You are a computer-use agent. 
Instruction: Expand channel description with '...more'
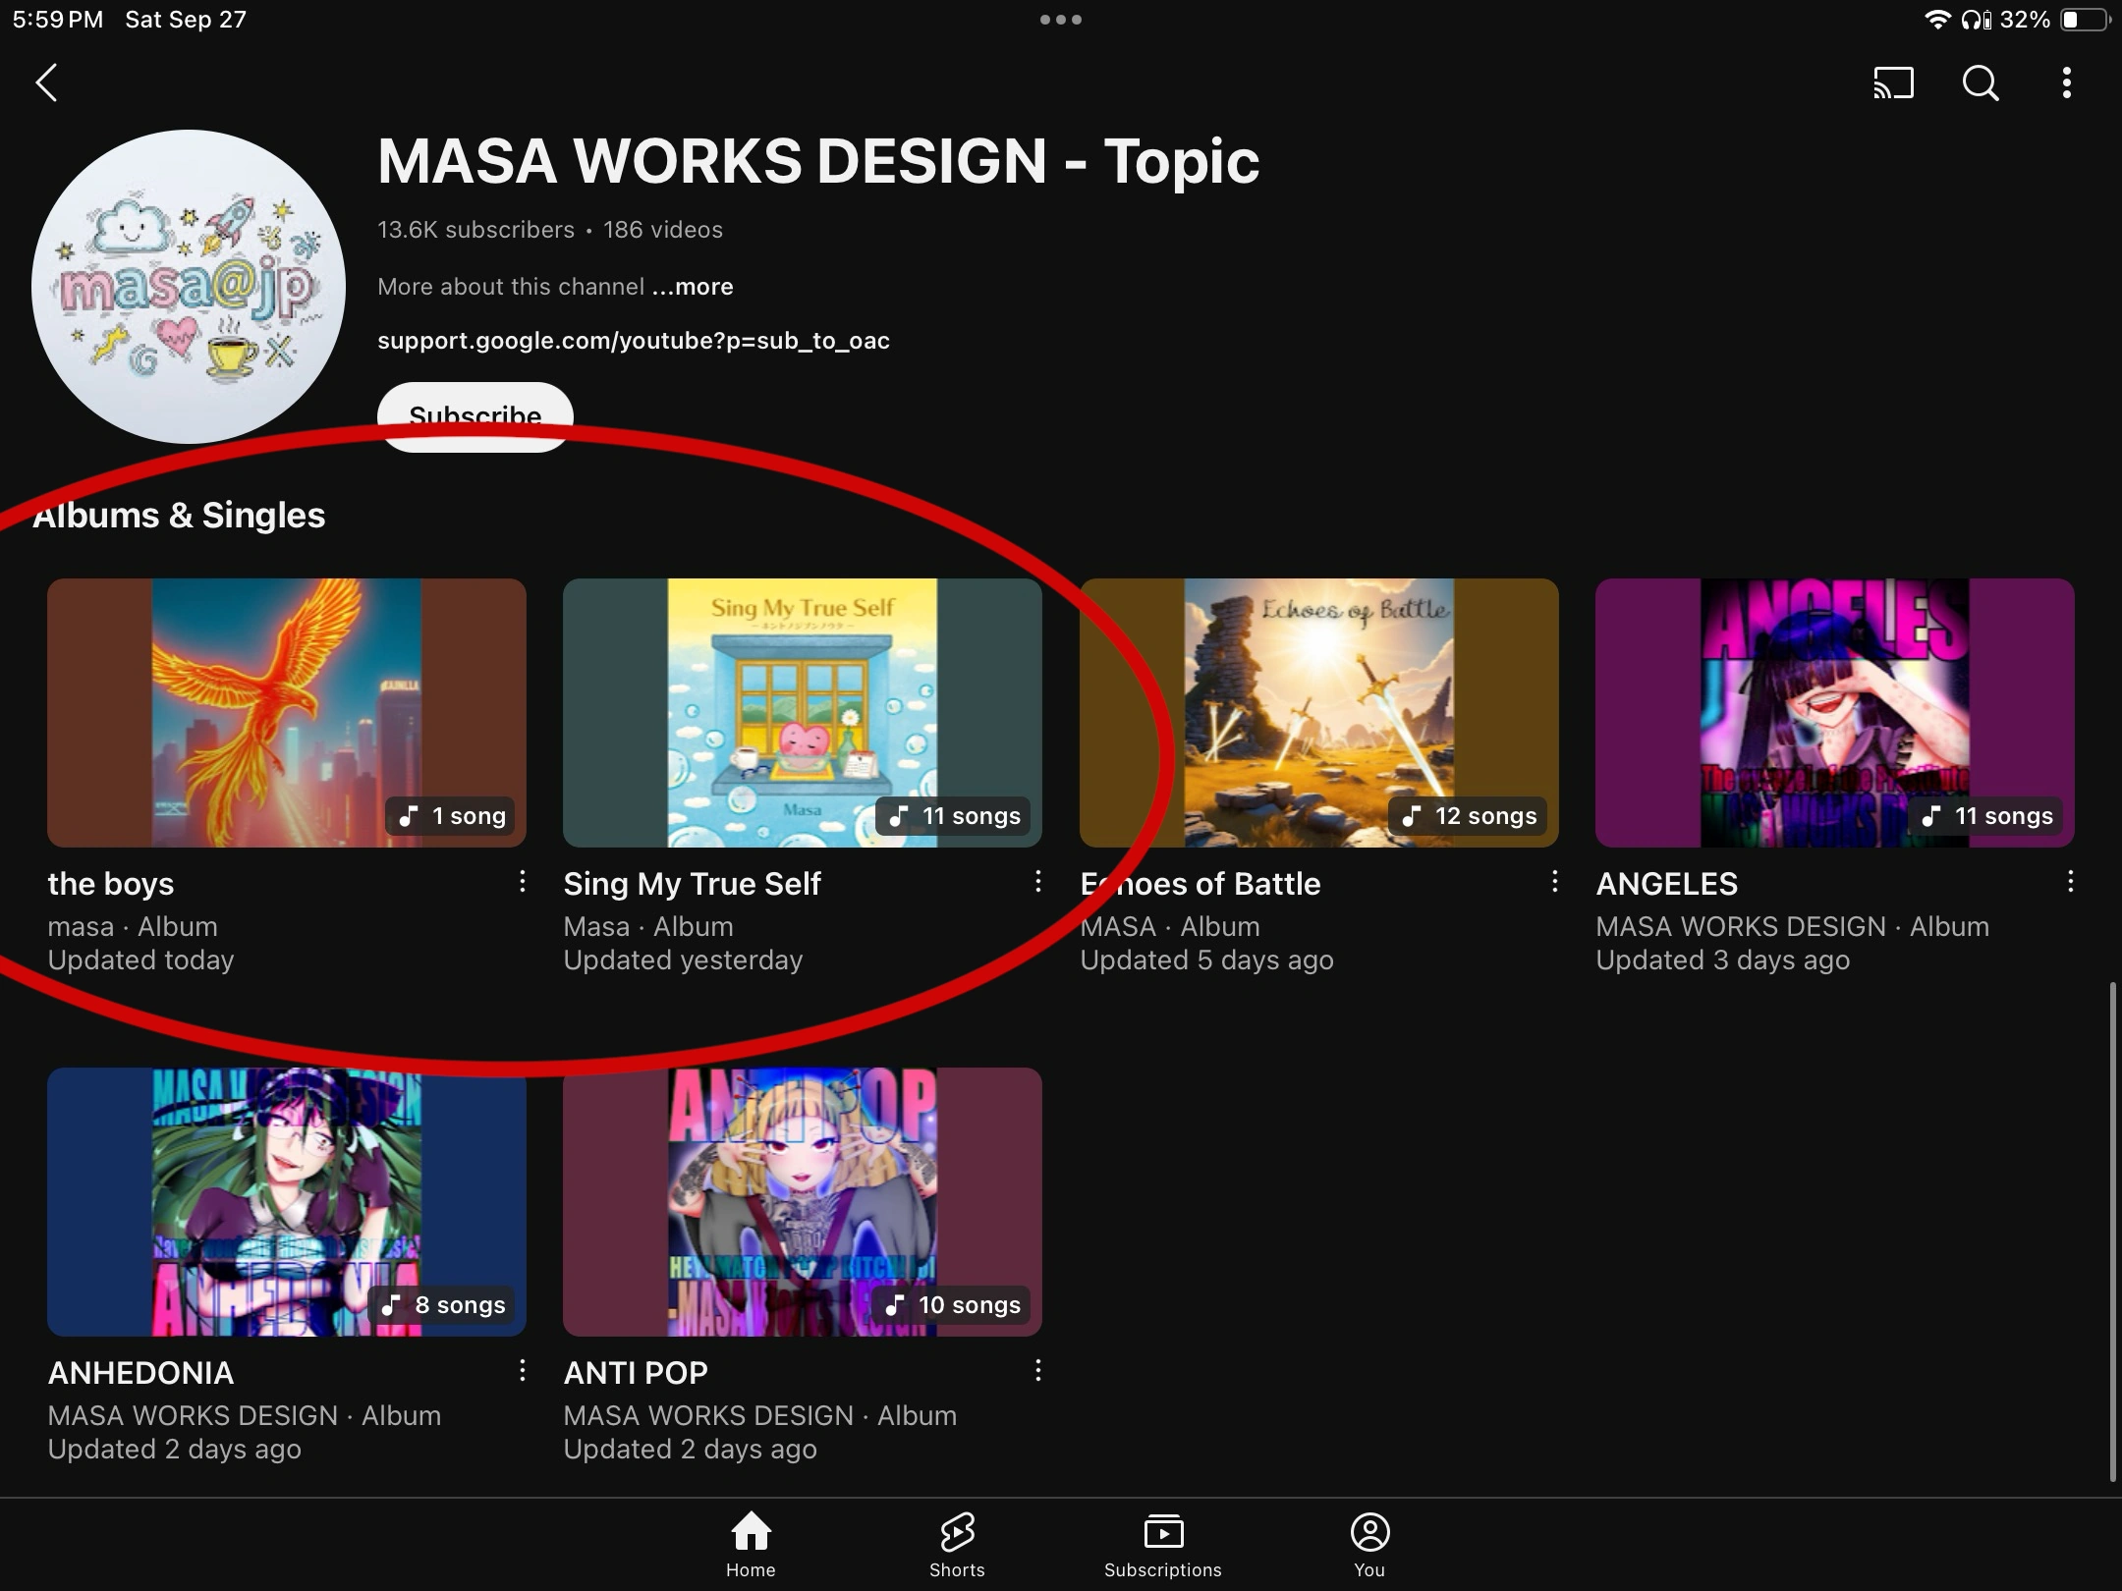click(693, 287)
